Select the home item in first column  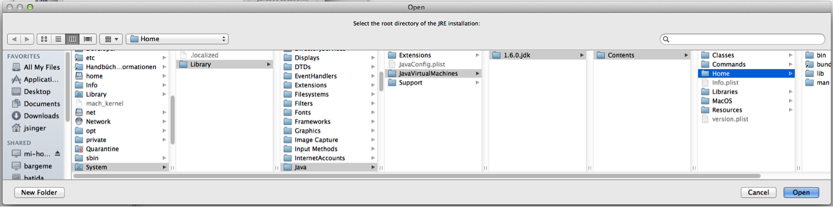point(121,76)
